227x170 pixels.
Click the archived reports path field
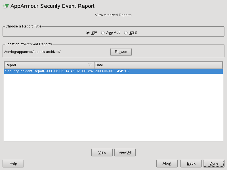point(34,52)
